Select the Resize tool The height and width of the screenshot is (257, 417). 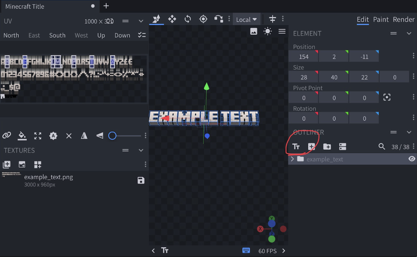(172, 19)
